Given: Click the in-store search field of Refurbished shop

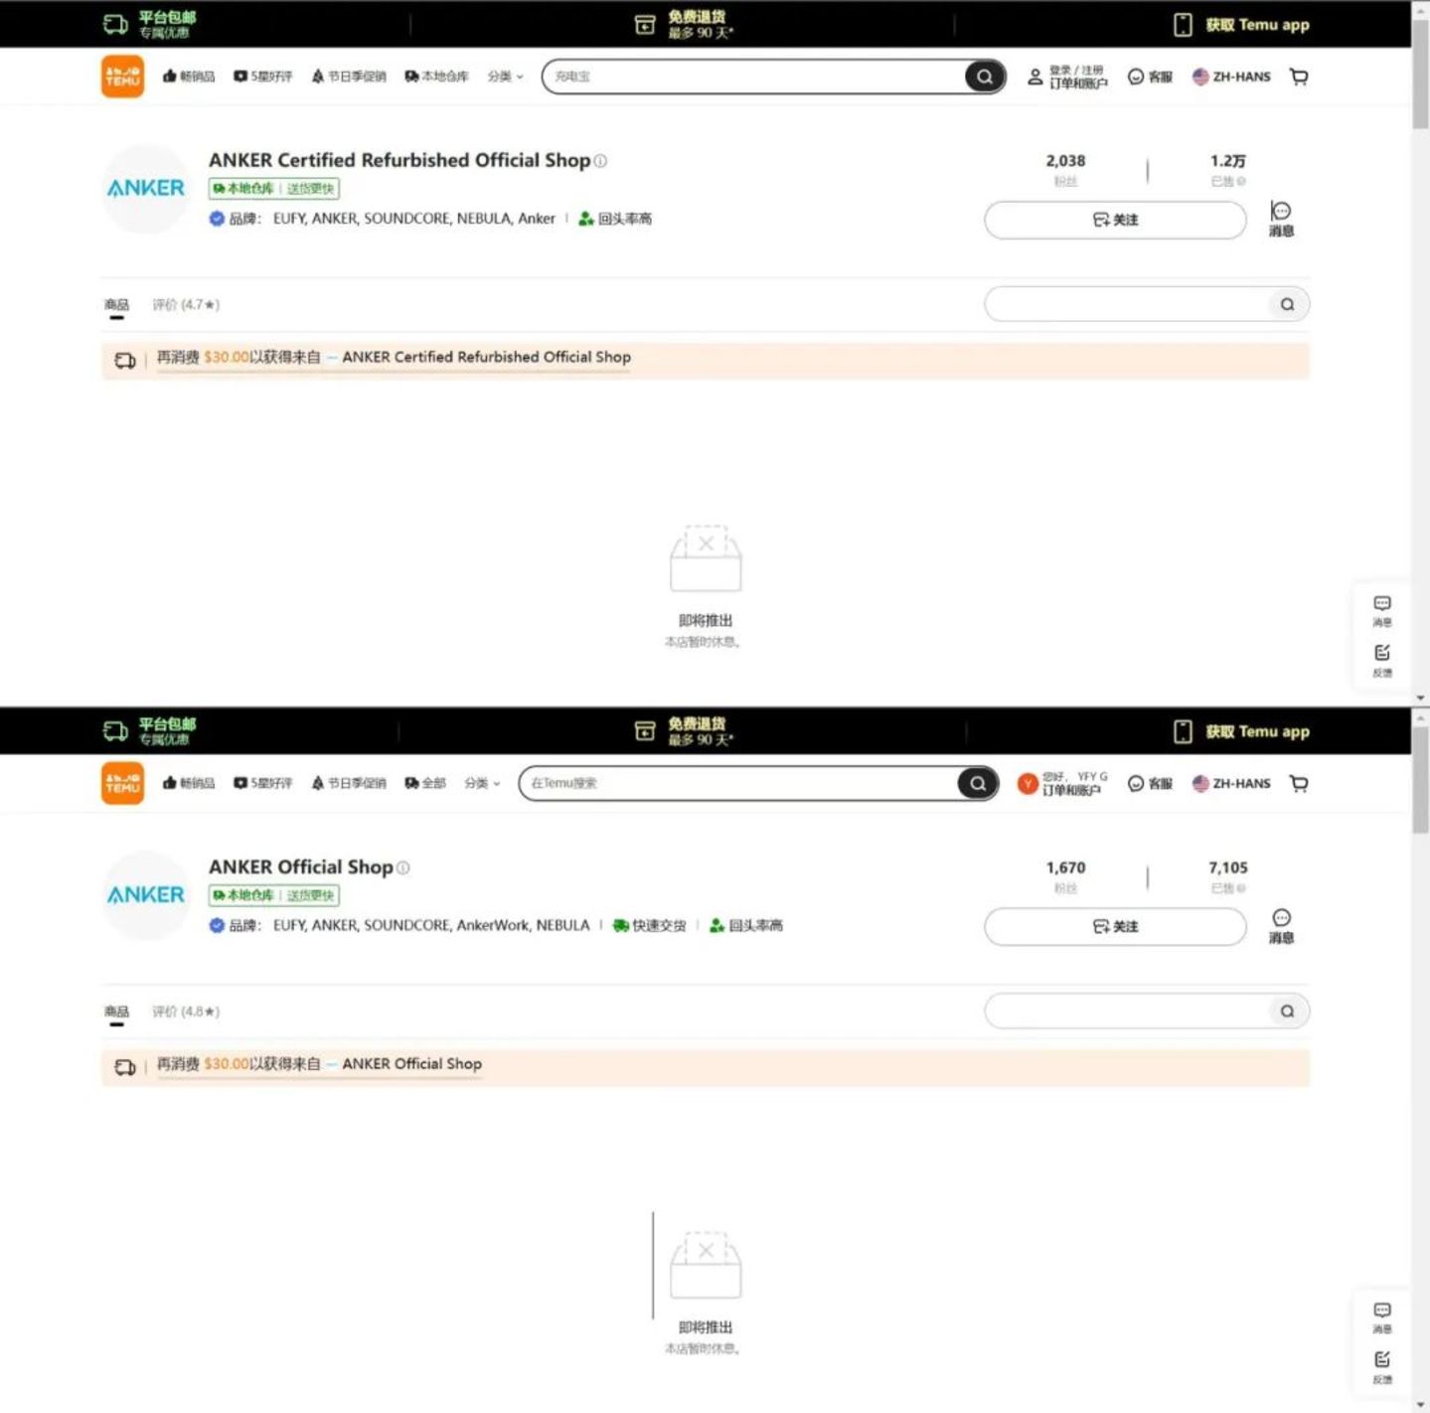Looking at the screenshot, I should coord(1128,305).
